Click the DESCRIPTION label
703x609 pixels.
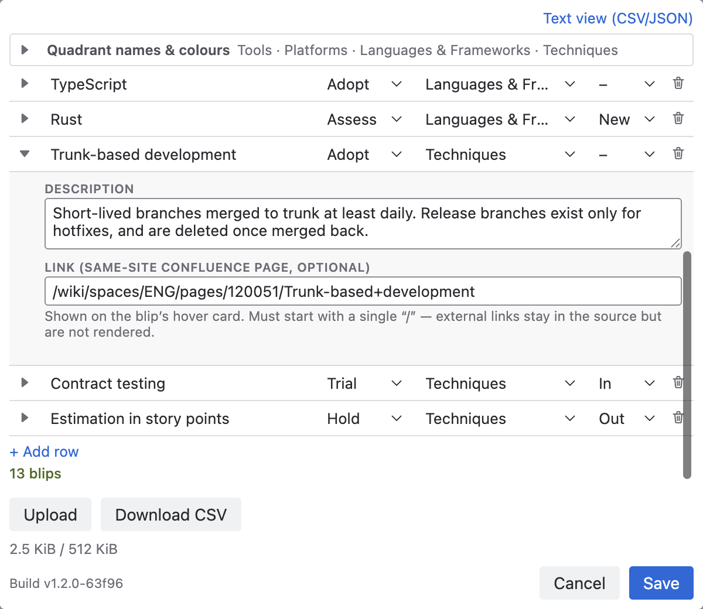coord(89,189)
